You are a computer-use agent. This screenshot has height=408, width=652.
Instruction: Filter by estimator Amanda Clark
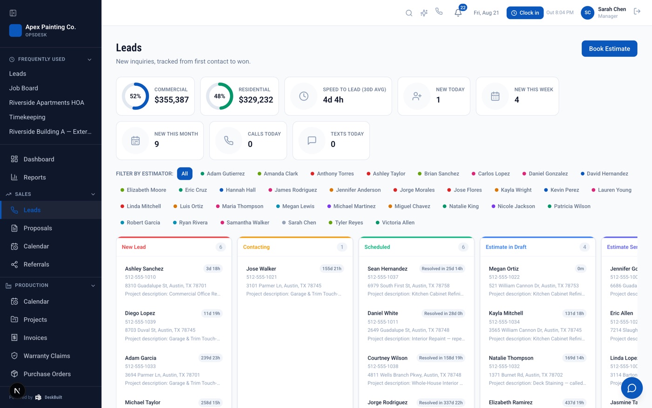(x=278, y=173)
